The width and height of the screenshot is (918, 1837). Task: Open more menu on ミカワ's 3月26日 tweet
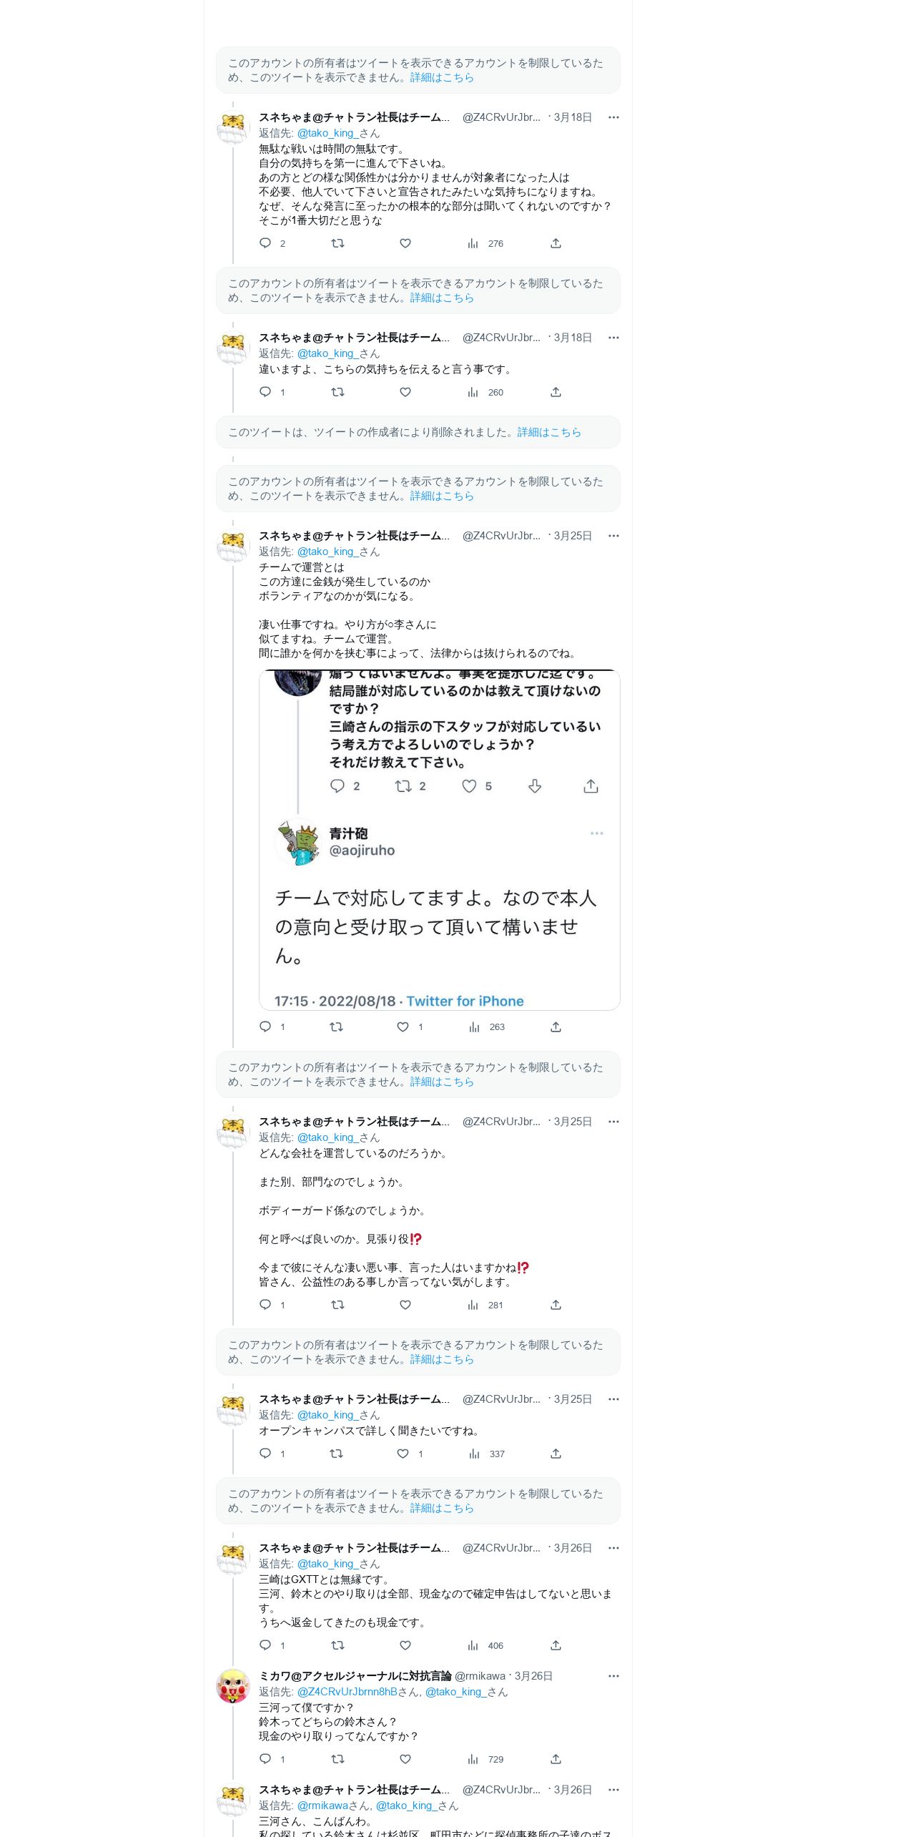pyautogui.click(x=613, y=1676)
